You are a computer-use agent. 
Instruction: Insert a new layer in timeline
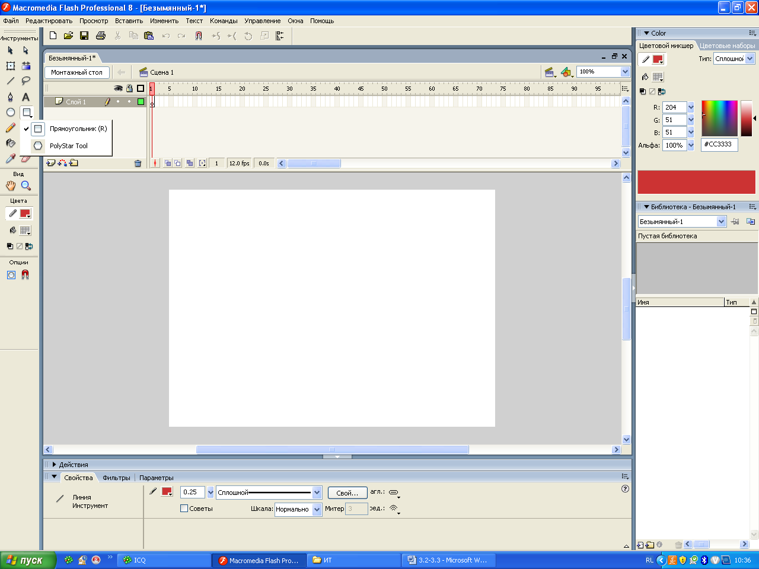pos(51,163)
